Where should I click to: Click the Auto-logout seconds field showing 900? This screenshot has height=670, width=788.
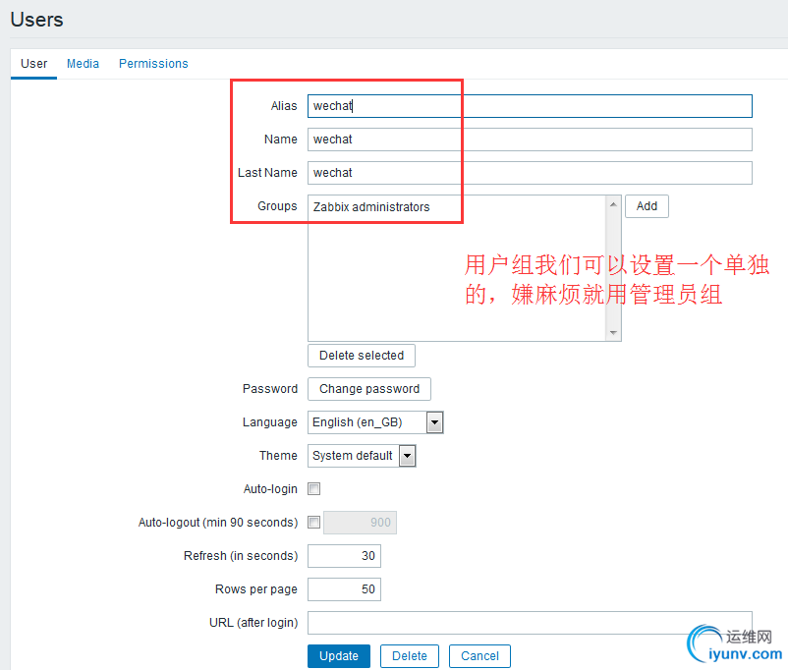(x=360, y=523)
